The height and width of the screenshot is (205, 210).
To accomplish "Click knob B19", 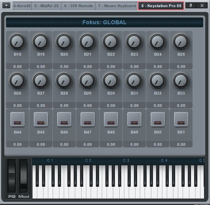I will coord(41,41).
